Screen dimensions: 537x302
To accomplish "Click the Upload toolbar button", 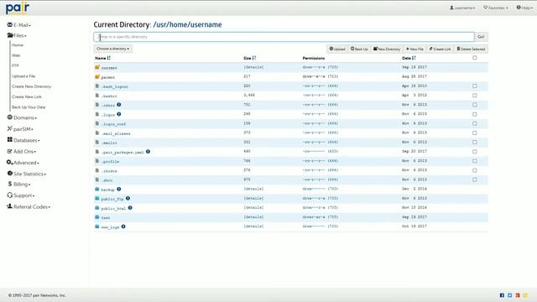I will [x=337, y=49].
